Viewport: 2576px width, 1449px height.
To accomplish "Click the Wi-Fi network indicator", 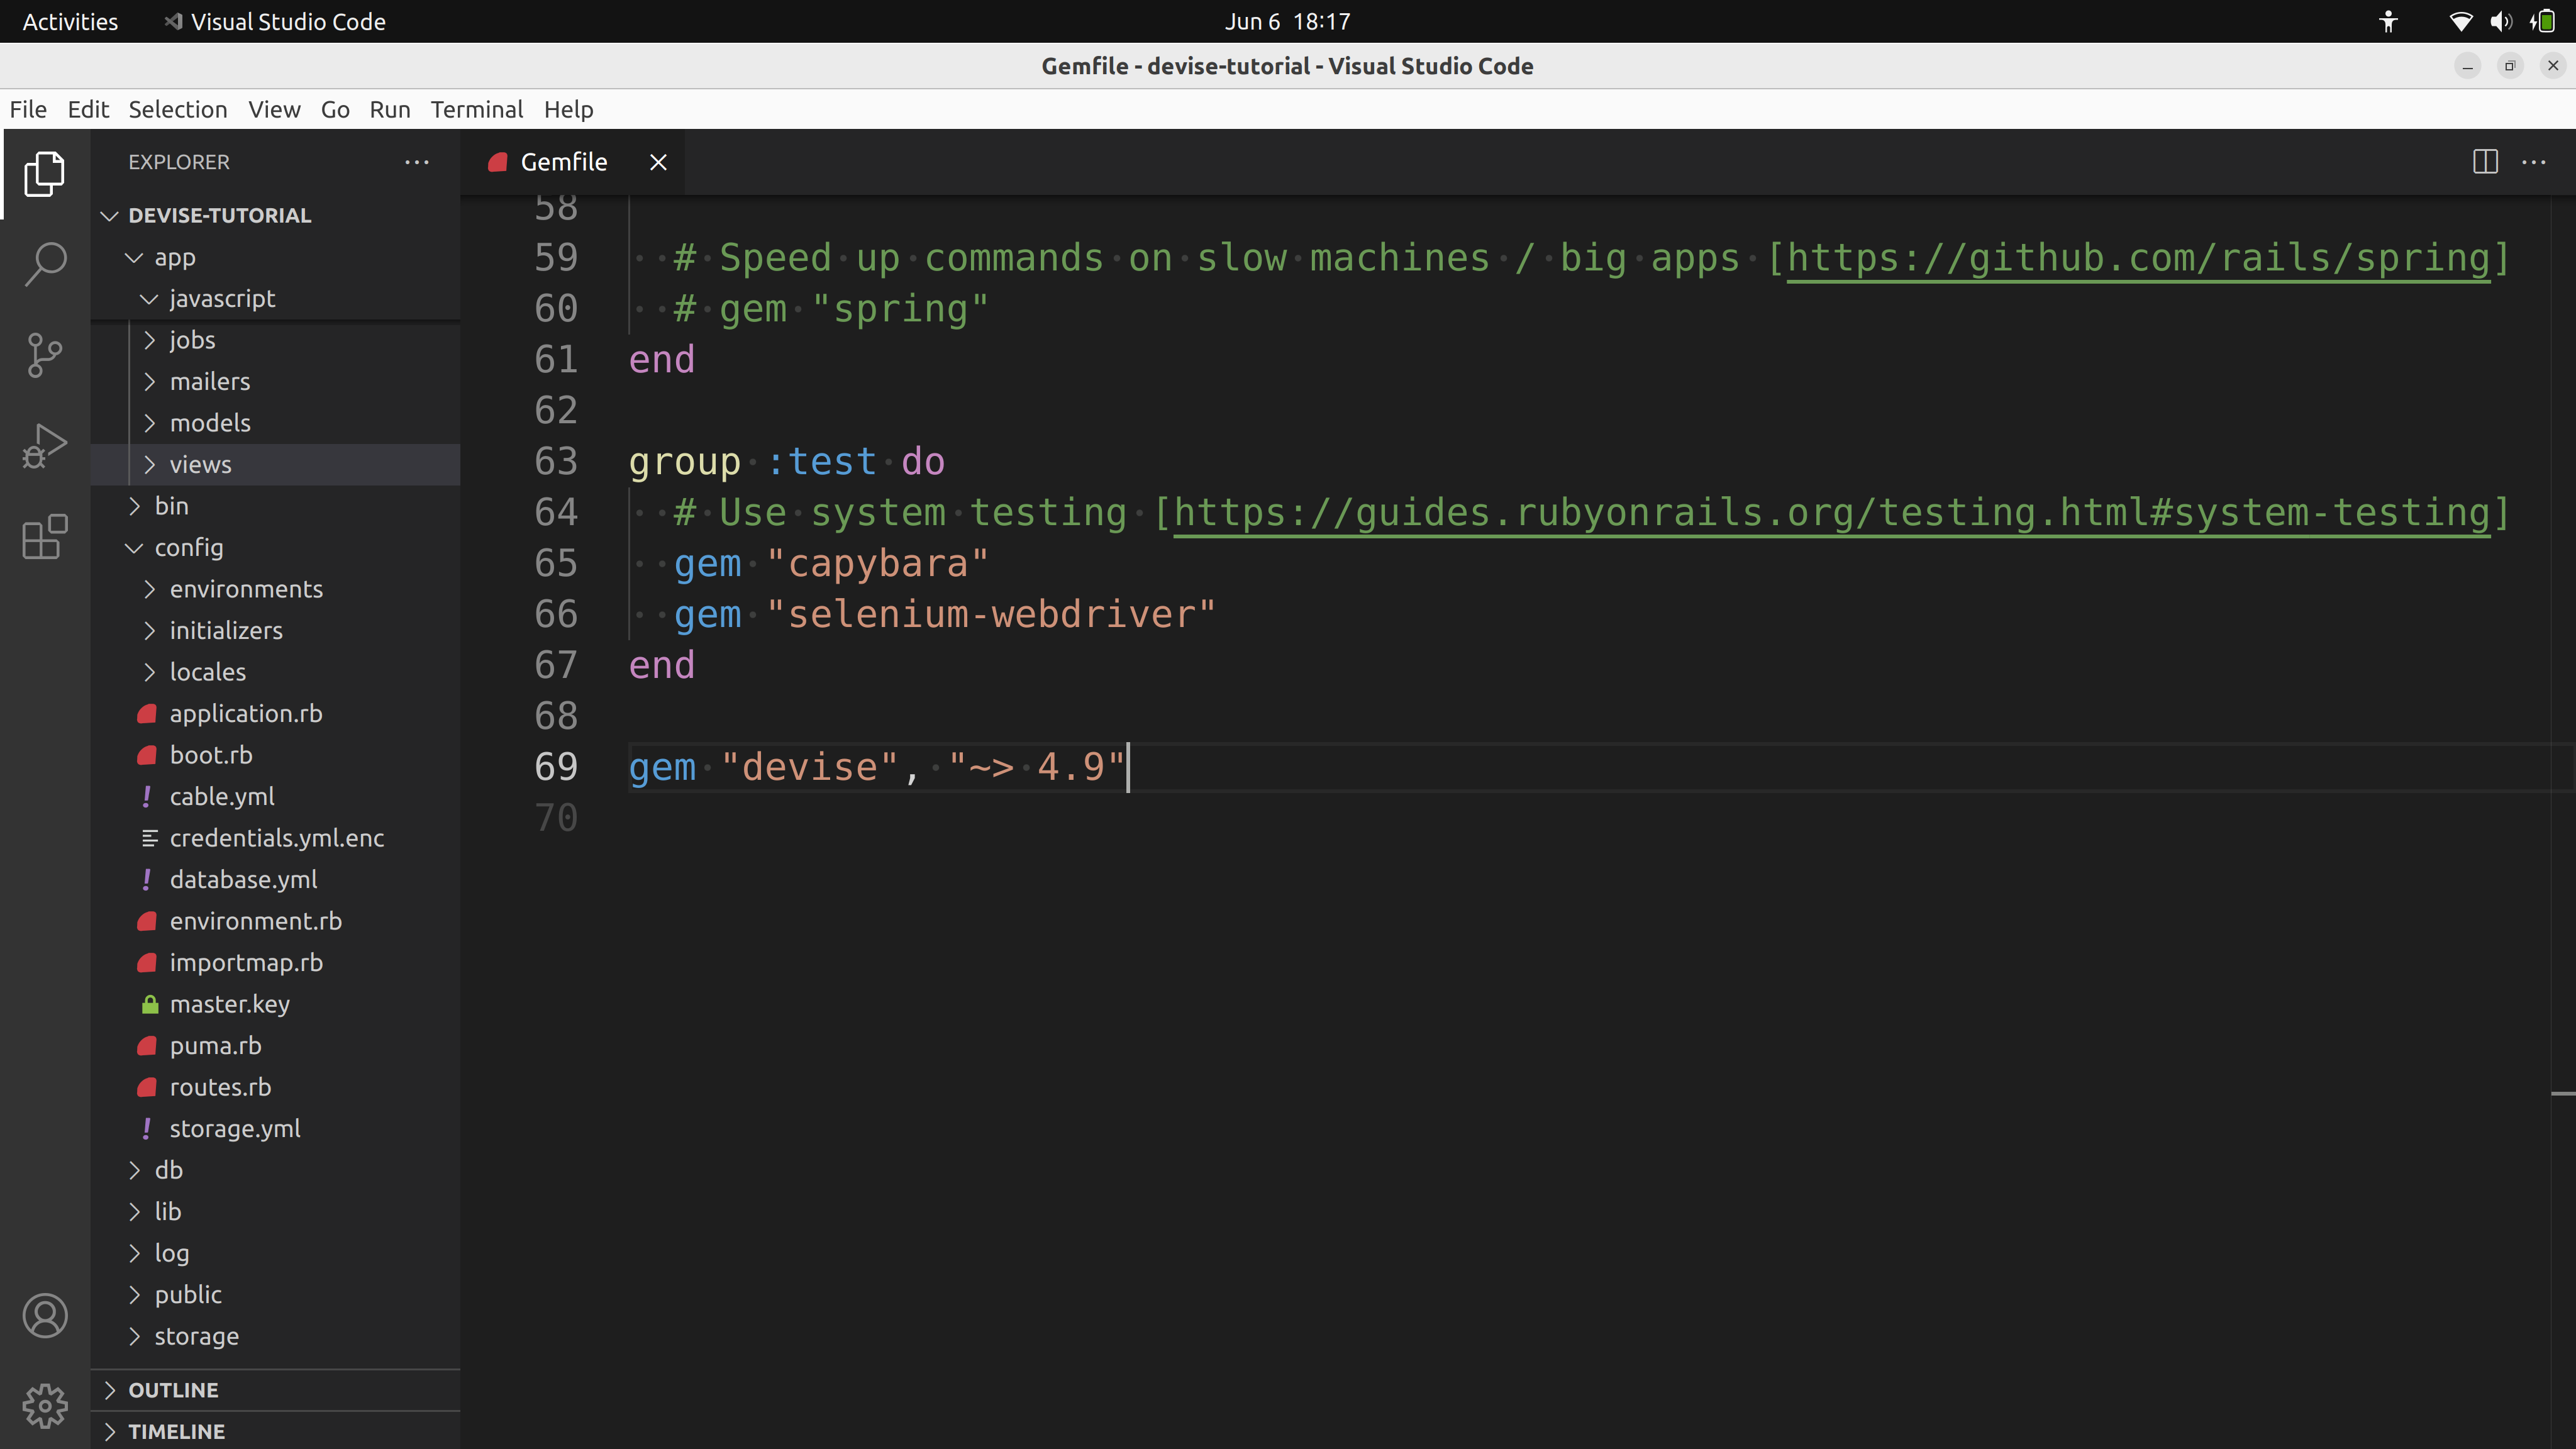I will pos(2461,21).
